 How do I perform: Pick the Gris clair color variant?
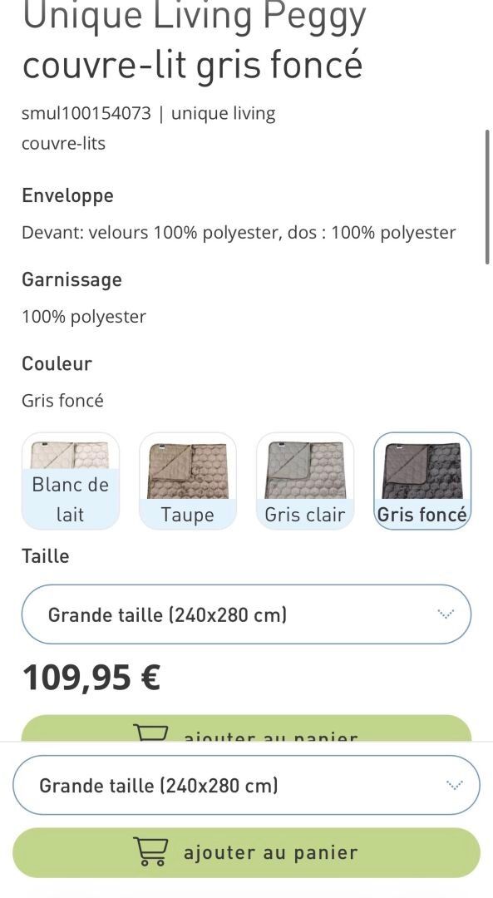point(304,481)
